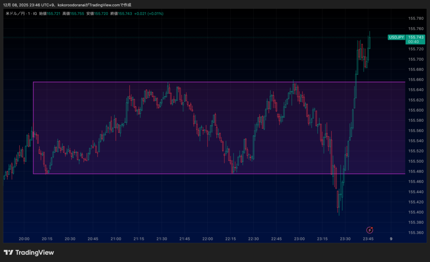Click the 155.760 level on price scale
Screen dimensions: 430x262
(415, 29)
